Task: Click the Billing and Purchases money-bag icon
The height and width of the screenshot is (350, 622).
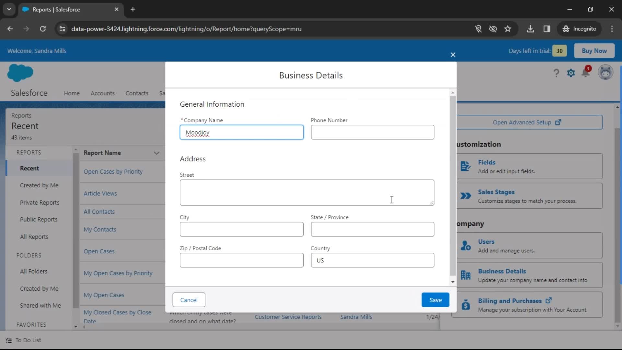Action: tap(466, 305)
